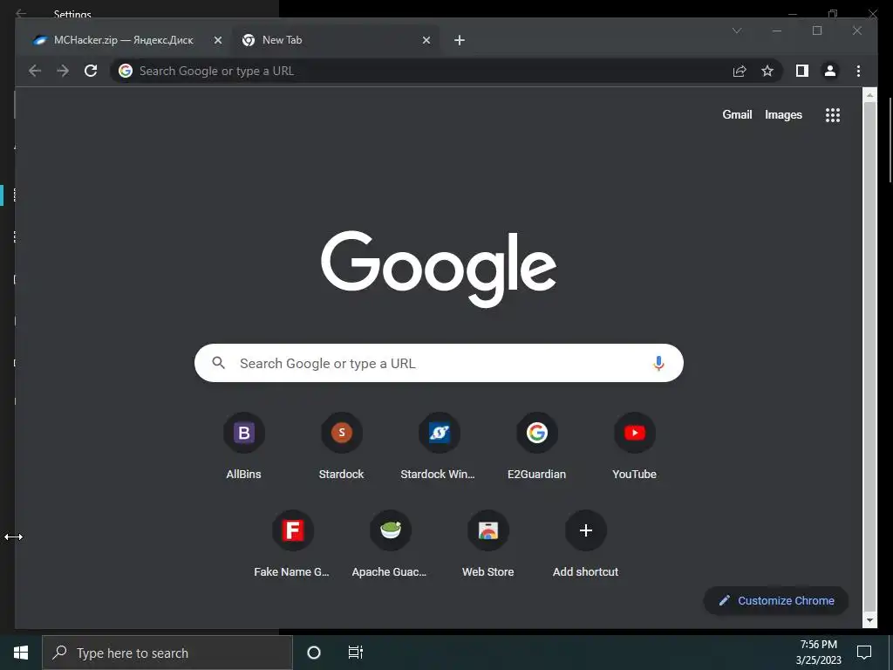Viewport: 893px width, 670px height.
Task: Bookmark this tab with the star icon
Action: point(767,71)
